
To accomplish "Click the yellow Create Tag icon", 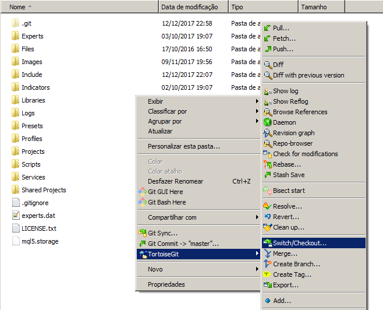I will (267, 274).
